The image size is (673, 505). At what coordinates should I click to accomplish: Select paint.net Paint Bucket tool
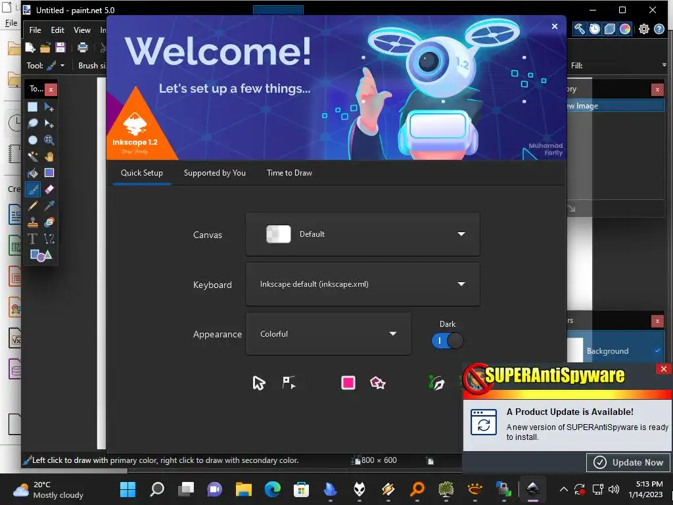(33, 173)
